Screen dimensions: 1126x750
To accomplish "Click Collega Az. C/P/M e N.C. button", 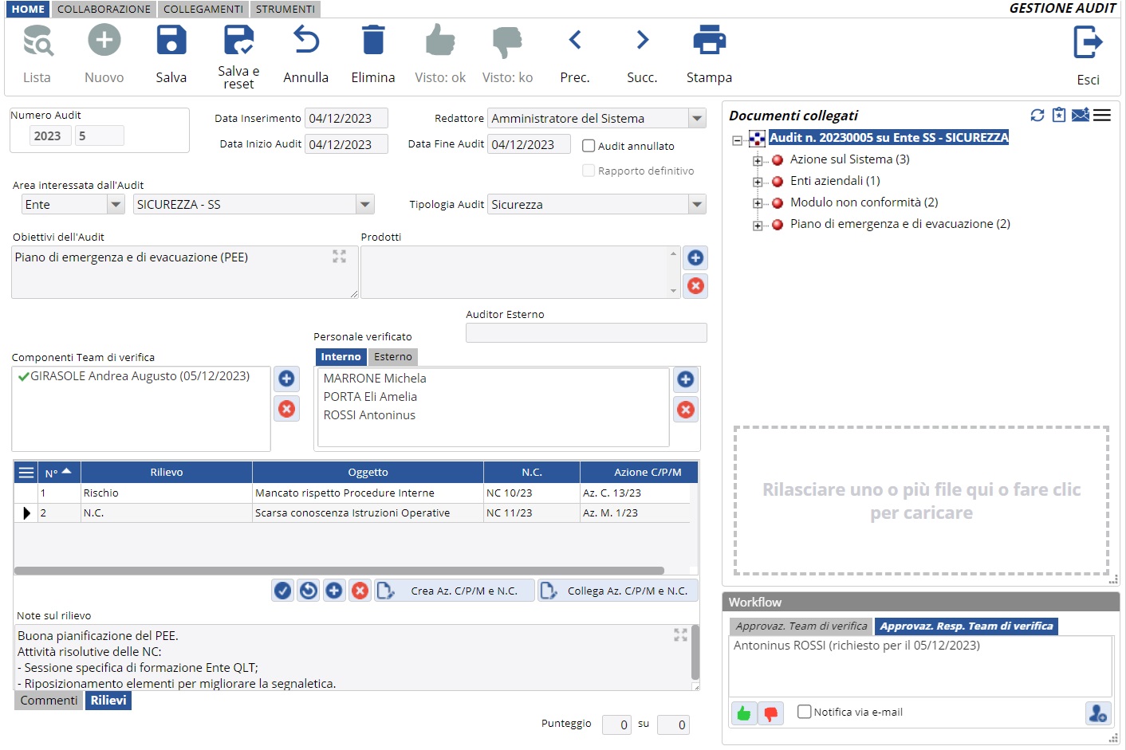I will [617, 591].
